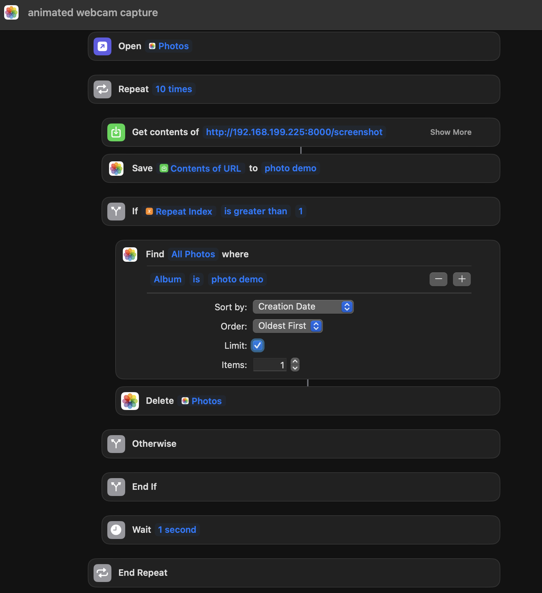542x593 pixels.
Task: Click the Items count stepper arrows
Action: (295, 365)
